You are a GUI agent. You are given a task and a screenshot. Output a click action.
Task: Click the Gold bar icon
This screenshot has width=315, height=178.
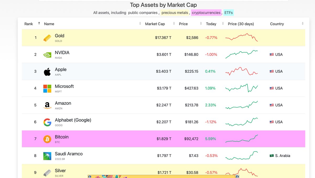click(47, 38)
